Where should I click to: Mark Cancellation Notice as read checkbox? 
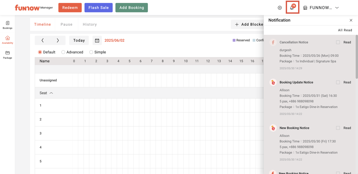pos(338,42)
